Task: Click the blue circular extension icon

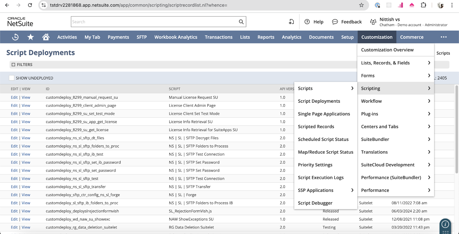Action: (x=378, y=5)
